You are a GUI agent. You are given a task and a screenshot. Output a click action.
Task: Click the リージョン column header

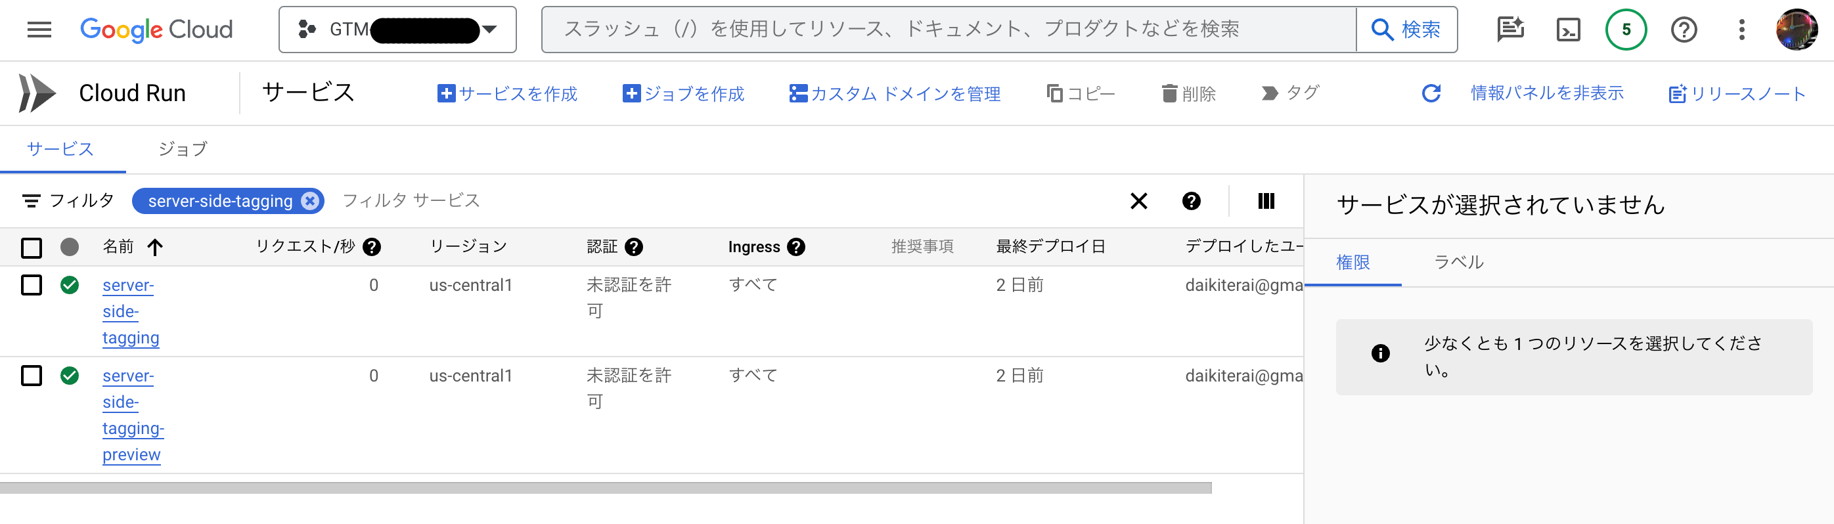(468, 246)
